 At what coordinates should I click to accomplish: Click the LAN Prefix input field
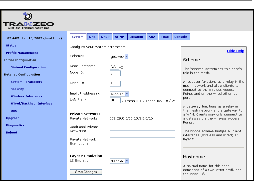coord(115,100)
